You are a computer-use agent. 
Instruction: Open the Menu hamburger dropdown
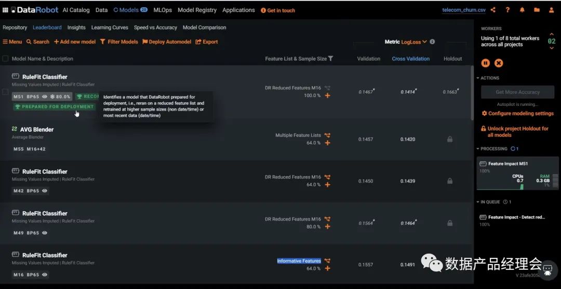(12, 42)
